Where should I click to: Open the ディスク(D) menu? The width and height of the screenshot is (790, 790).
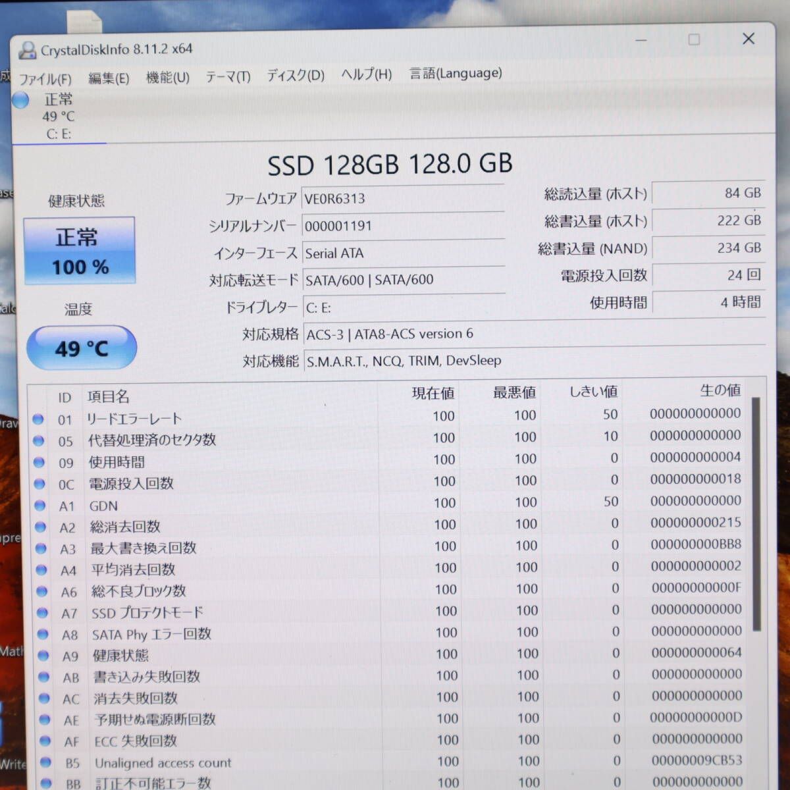(296, 75)
